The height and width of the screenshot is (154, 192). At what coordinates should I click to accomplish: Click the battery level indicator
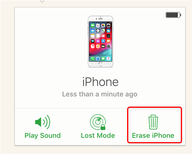point(173,15)
